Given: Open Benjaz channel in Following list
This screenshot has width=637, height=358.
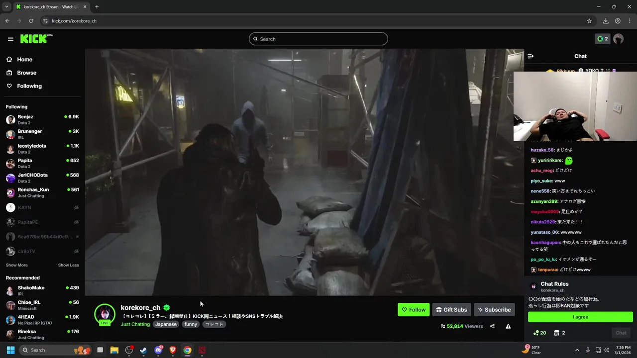Looking at the screenshot, I should point(42,119).
